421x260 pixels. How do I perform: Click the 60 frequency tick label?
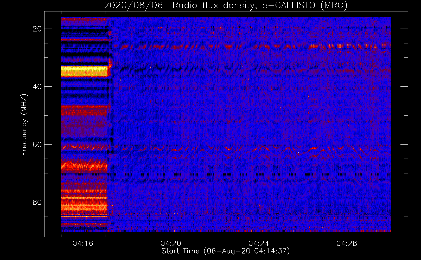37,144
